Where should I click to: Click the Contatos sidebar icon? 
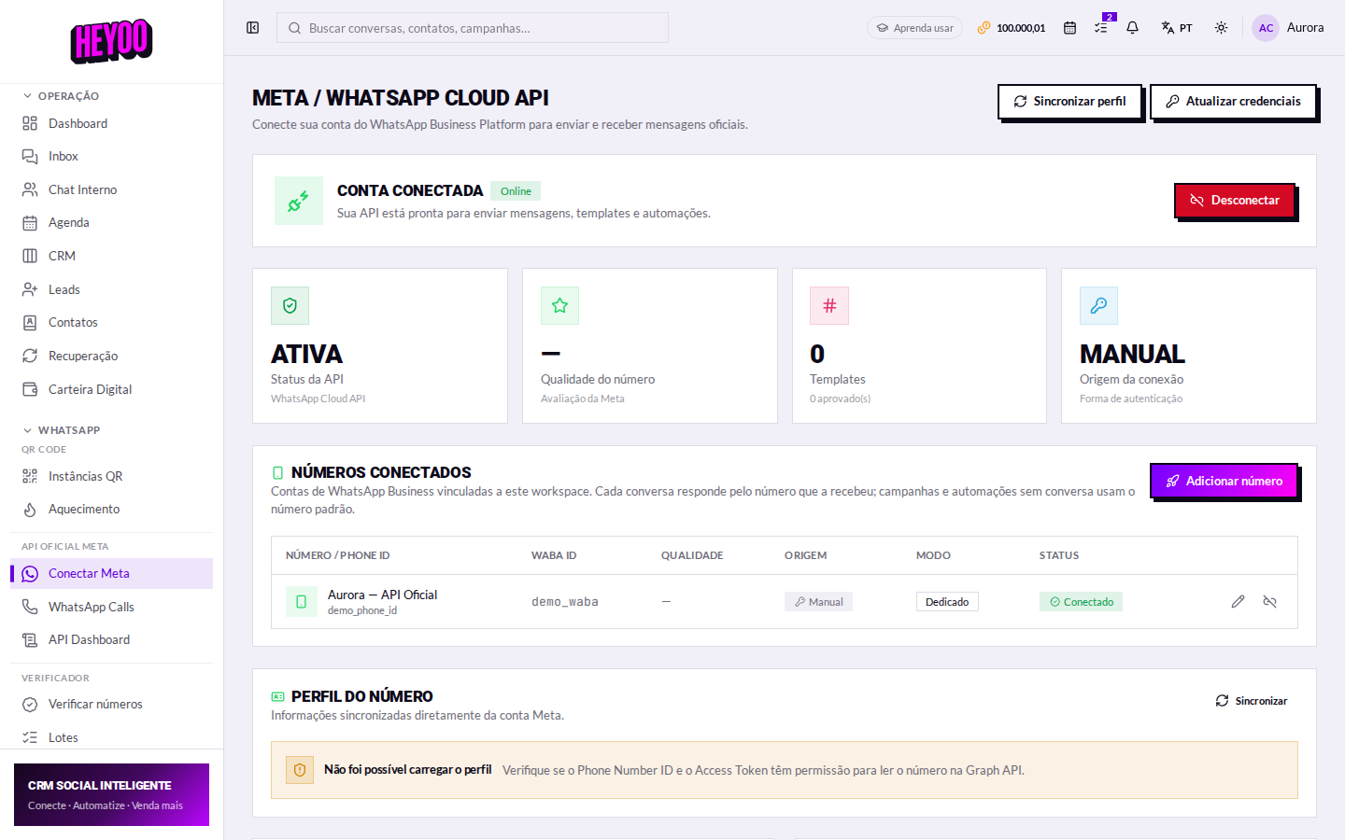[30, 323]
